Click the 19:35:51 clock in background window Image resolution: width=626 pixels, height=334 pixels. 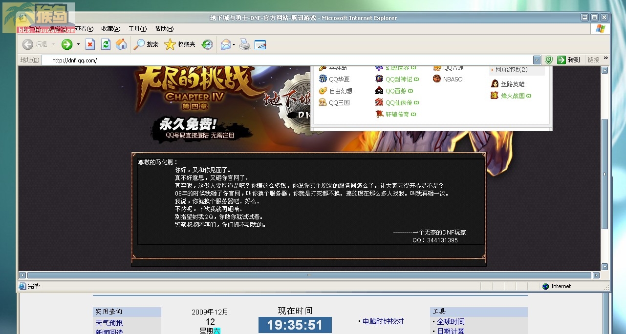[295, 325]
